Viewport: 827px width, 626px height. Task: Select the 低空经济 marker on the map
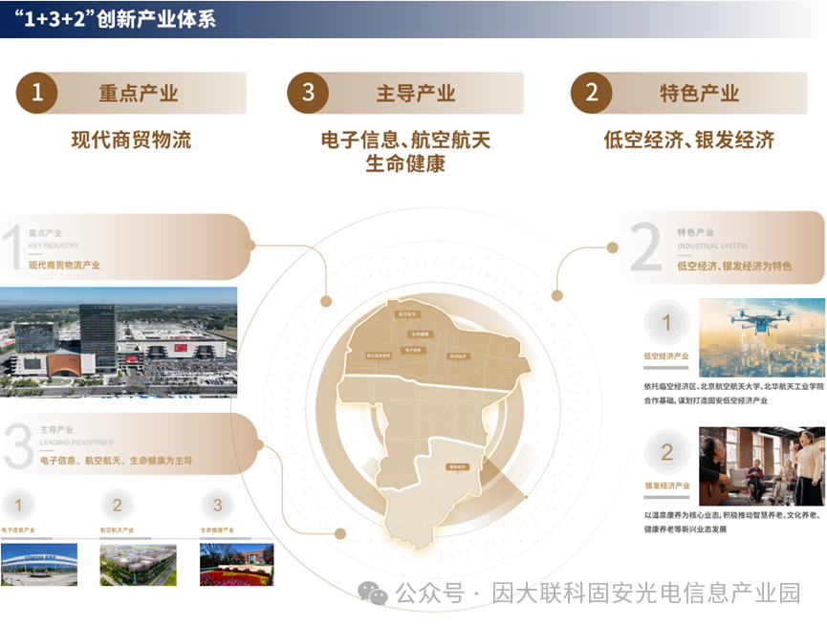[x=458, y=356]
